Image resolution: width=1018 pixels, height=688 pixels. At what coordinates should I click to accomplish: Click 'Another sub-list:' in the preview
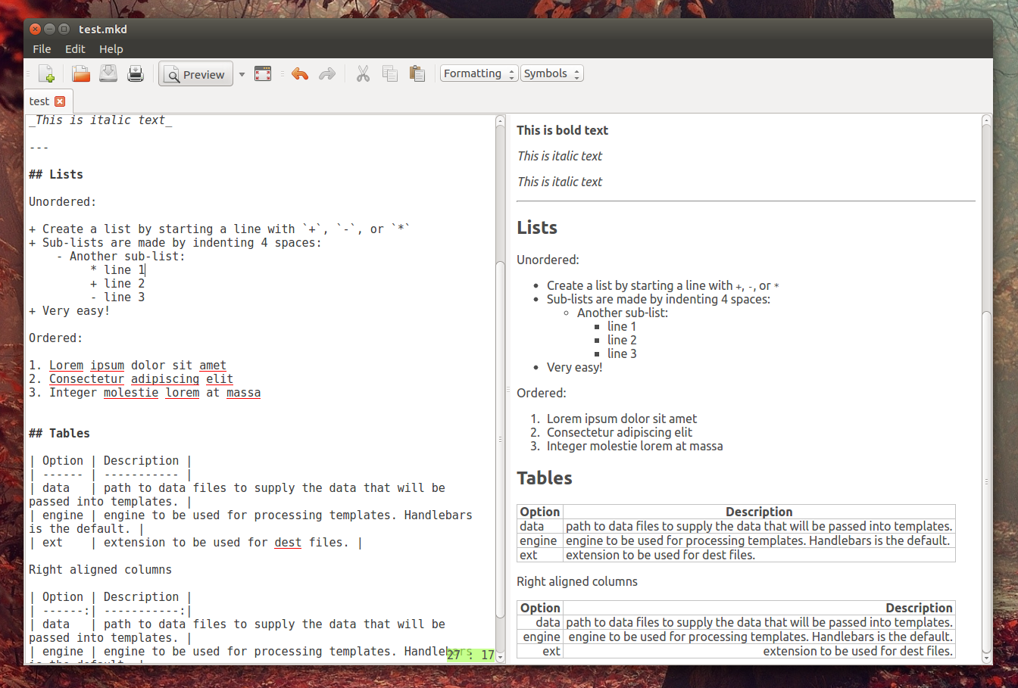[x=623, y=313]
